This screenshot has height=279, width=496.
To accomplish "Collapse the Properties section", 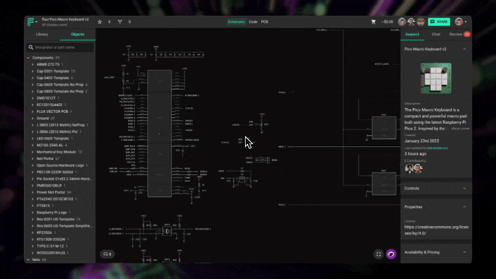I will [465, 207].
